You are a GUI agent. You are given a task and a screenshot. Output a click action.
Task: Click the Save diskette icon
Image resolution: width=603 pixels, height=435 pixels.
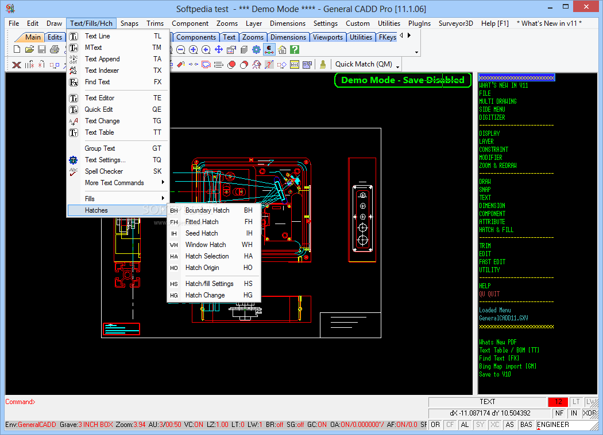click(x=42, y=49)
